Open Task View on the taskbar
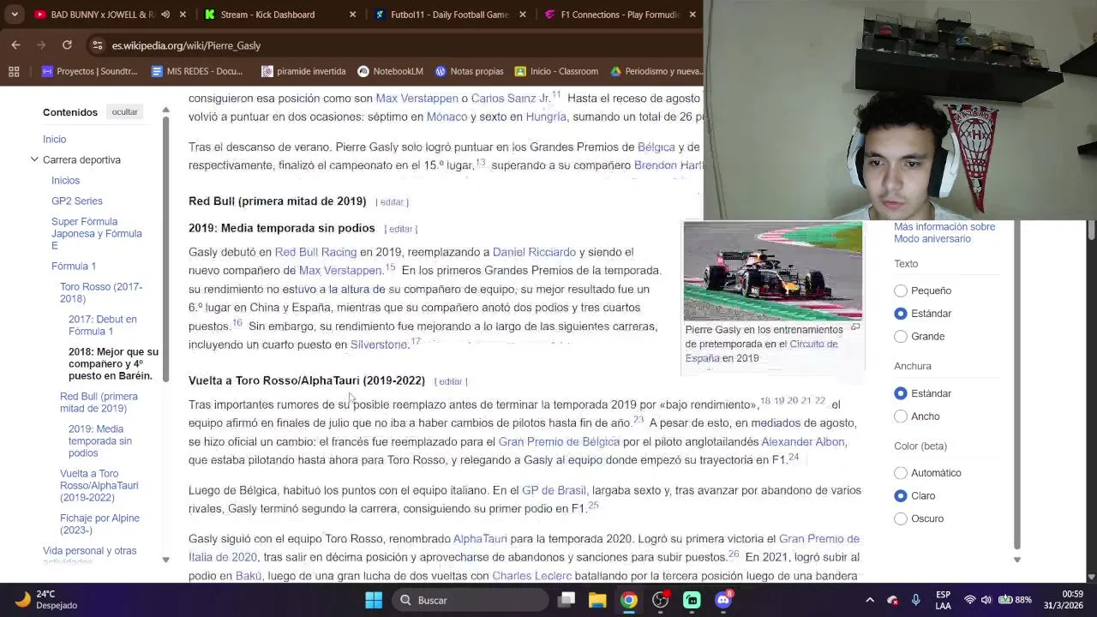The height and width of the screenshot is (617, 1097). click(x=566, y=600)
